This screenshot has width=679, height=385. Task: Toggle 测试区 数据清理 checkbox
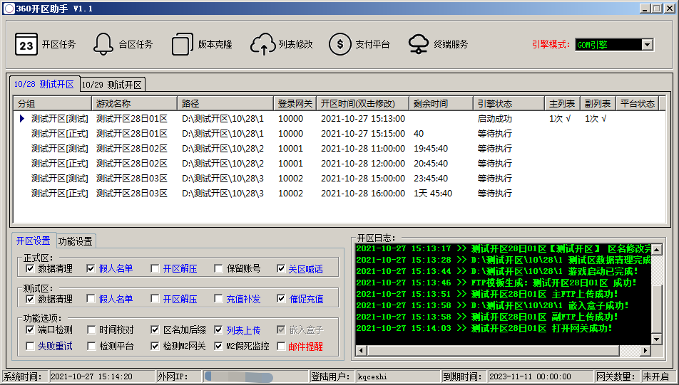(30, 299)
